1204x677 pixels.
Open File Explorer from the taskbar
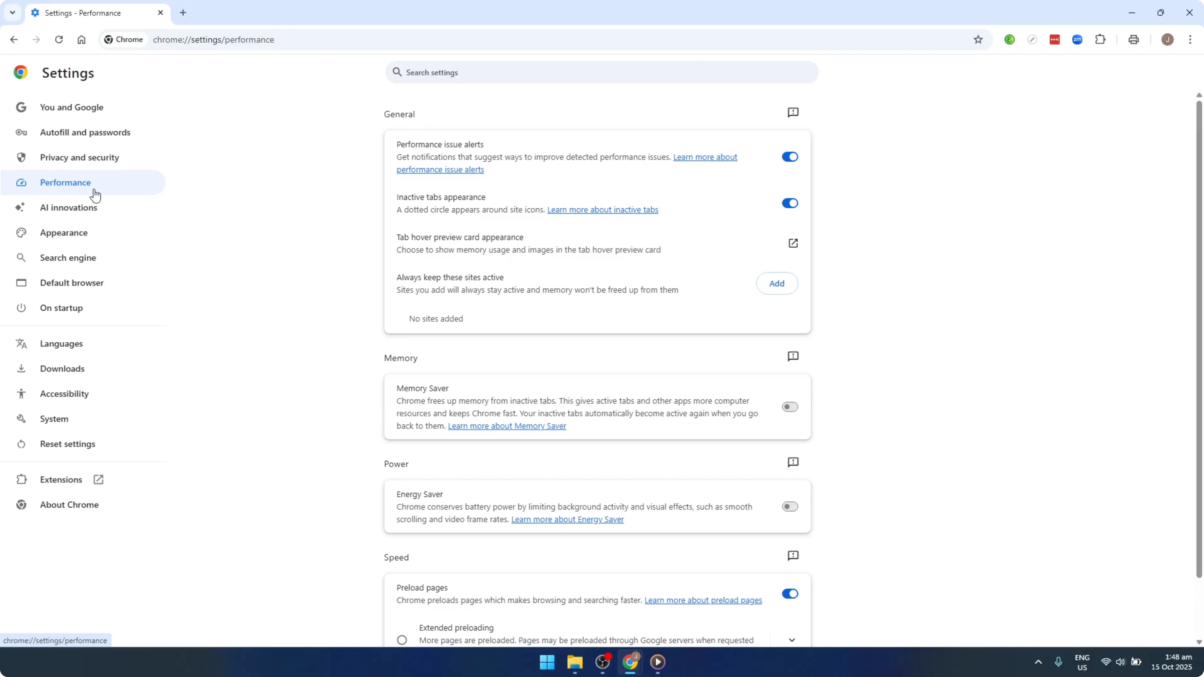click(575, 662)
